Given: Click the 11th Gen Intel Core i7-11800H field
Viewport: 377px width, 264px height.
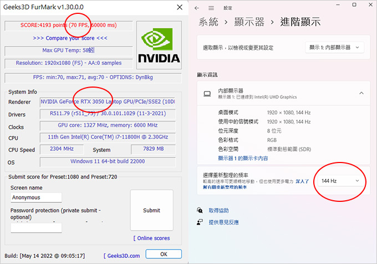Looking at the screenshot, I should click(x=108, y=138).
